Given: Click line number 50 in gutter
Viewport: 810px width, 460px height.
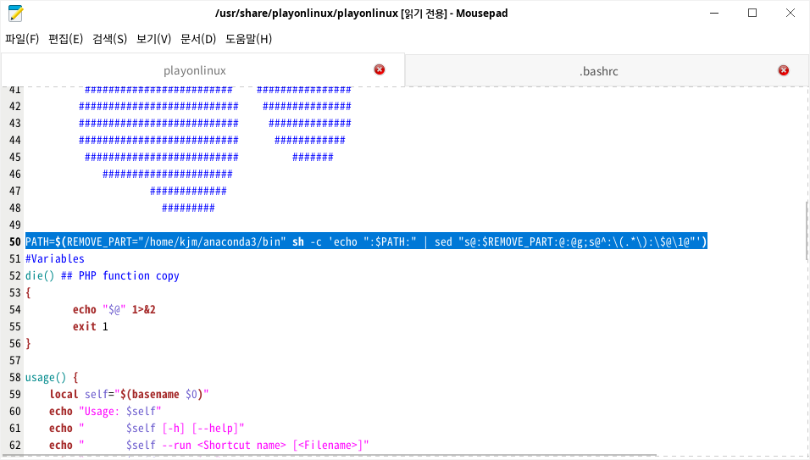Looking at the screenshot, I should (15, 241).
